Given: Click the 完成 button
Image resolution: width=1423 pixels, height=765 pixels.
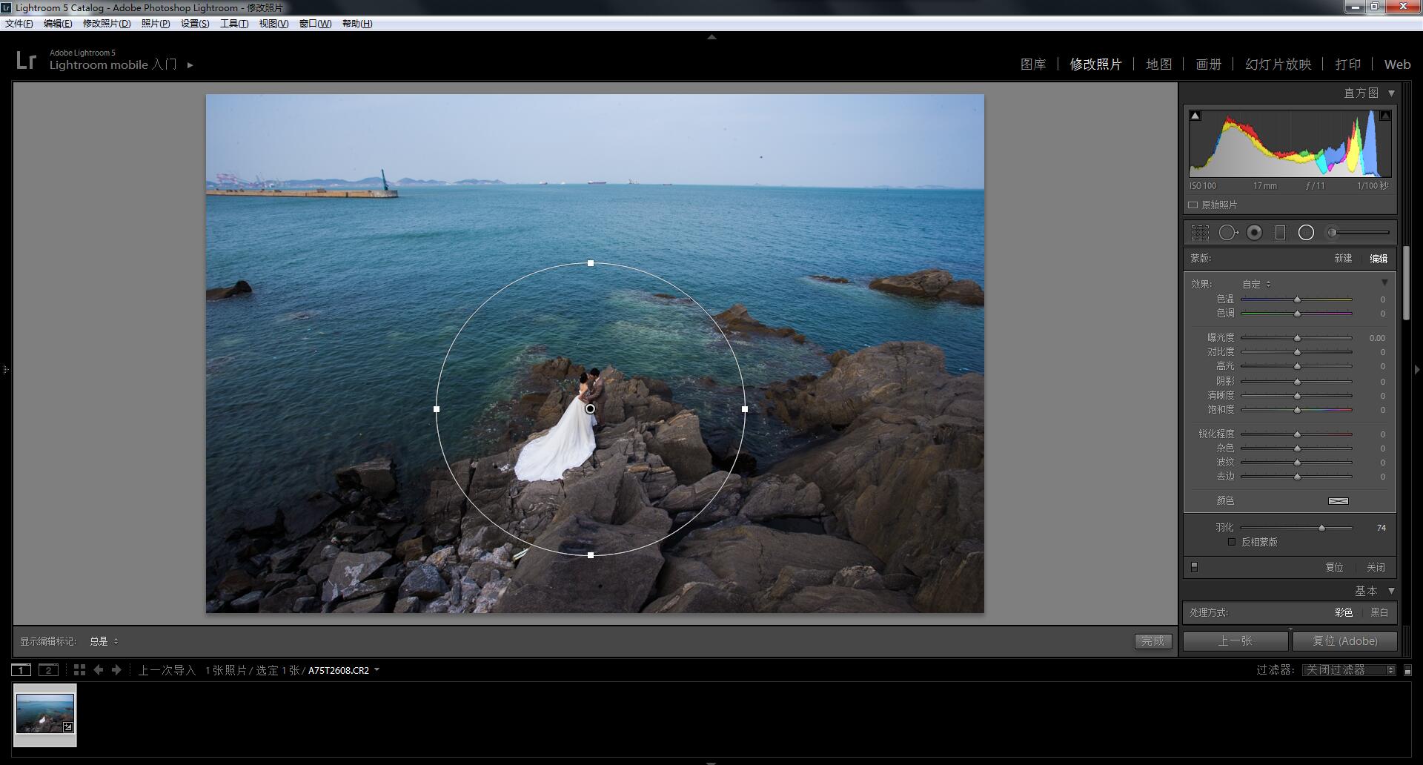Looking at the screenshot, I should pos(1152,641).
